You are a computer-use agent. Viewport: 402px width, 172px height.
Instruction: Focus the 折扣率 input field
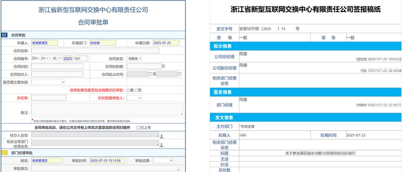(x=49, y=98)
